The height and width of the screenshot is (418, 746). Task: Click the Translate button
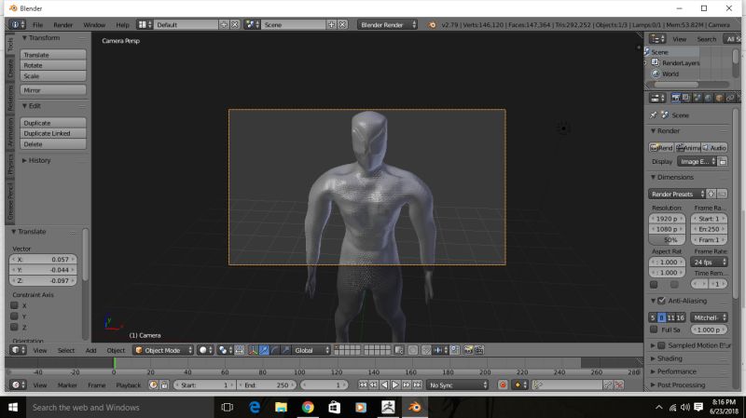[53, 55]
